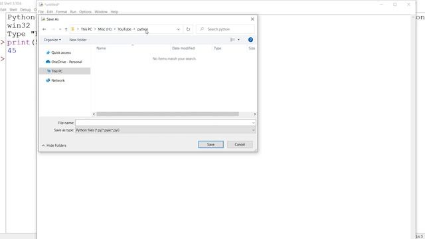425x239 pixels.
Task: Maximize the untitled editor window
Action: click(x=395, y=5)
